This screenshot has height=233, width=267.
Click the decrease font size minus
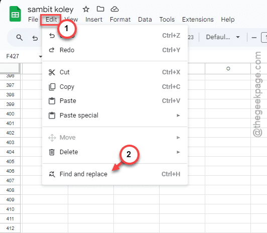tap(254, 38)
